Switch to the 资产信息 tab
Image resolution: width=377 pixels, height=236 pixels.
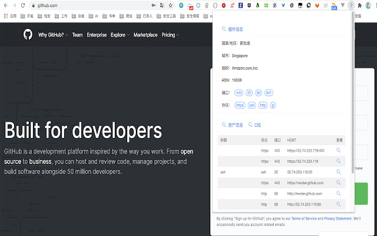[232, 125]
